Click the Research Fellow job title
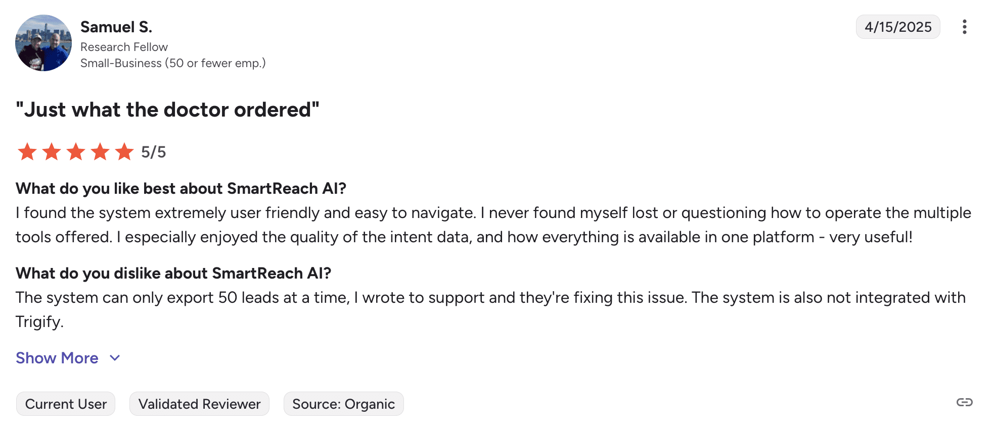This screenshot has height=435, width=994. [124, 47]
